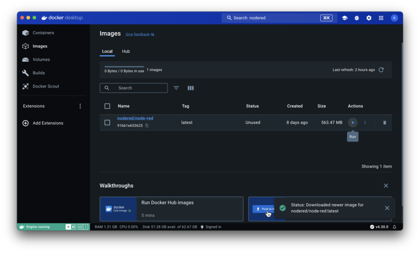Sort by the Size column header

[322, 106]
